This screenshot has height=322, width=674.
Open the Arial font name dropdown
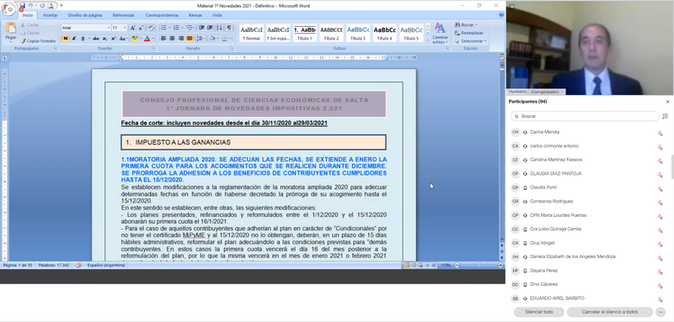(110, 28)
